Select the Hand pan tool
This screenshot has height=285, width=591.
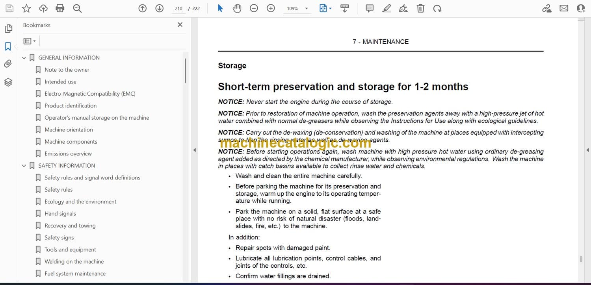pyautogui.click(x=237, y=8)
